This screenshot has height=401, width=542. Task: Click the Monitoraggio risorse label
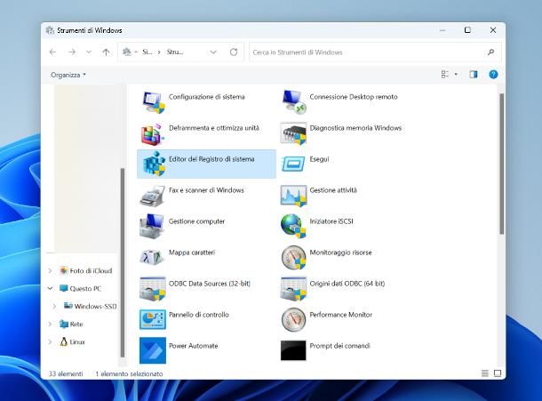click(340, 253)
